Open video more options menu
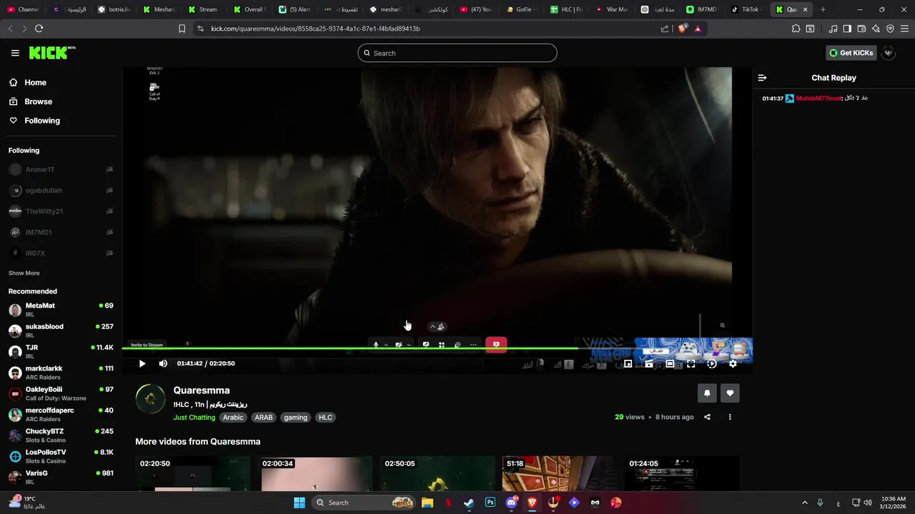 pos(730,417)
